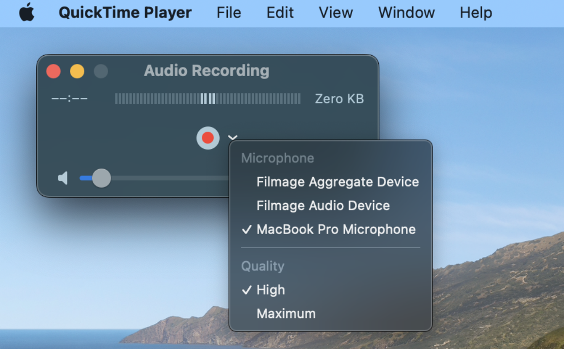
Task: Click the volume slider knob
Action: tap(101, 178)
